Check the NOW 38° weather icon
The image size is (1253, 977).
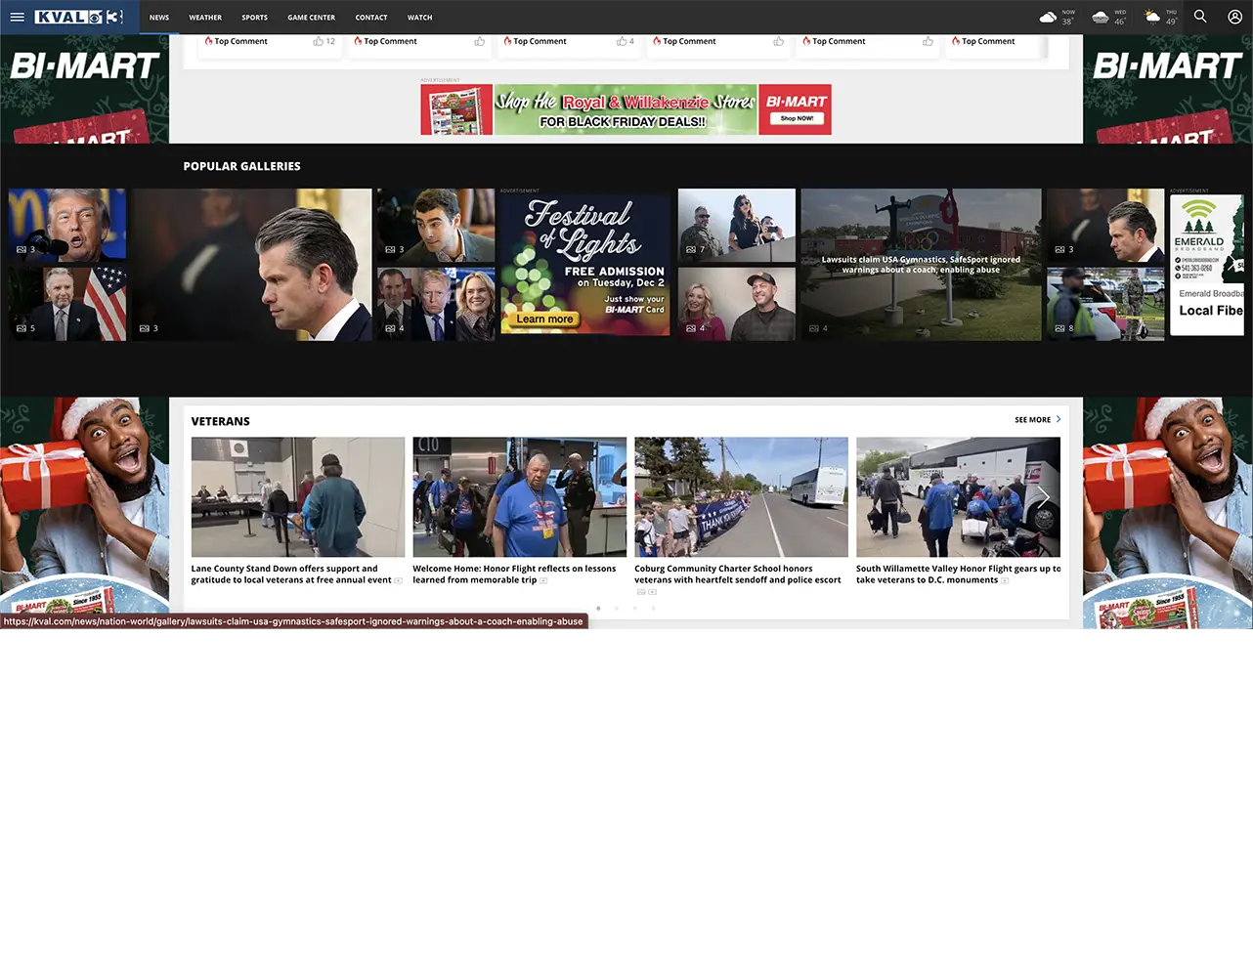click(x=1048, y=17)
